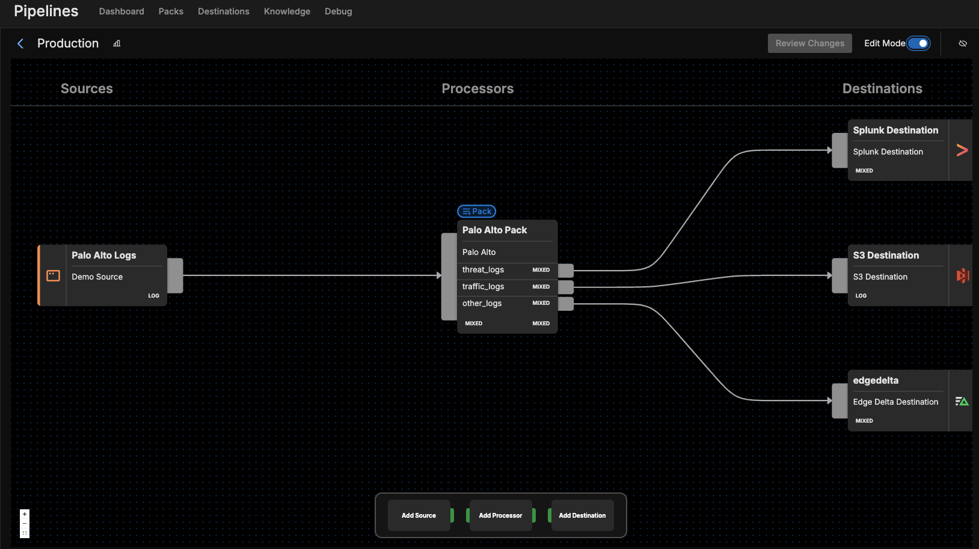The width and height of the screenshot is (979, 549).
Task: Expand the Palo Alto Pack badge
Action: (x=476, y=211)
